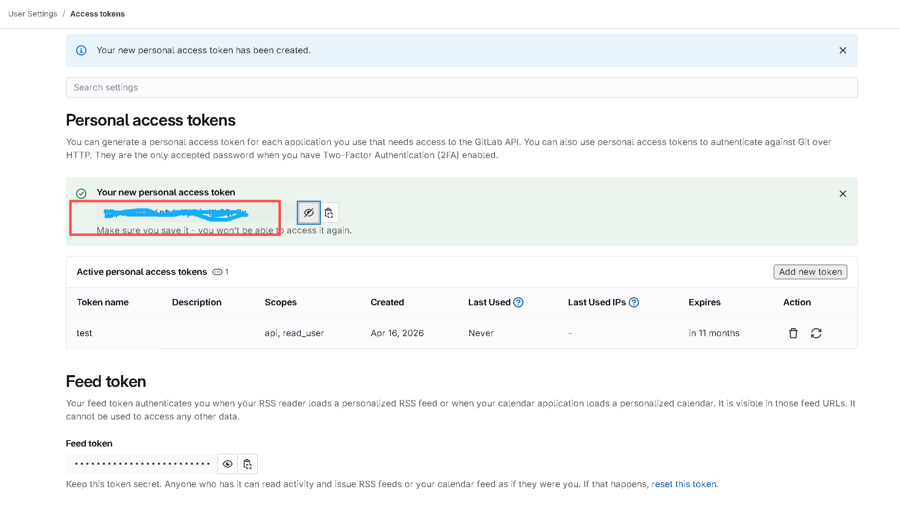The width and height of the screenshot is (900, 510).
Task: Open the Last Used IPs help icon
Action: point(633,302)
